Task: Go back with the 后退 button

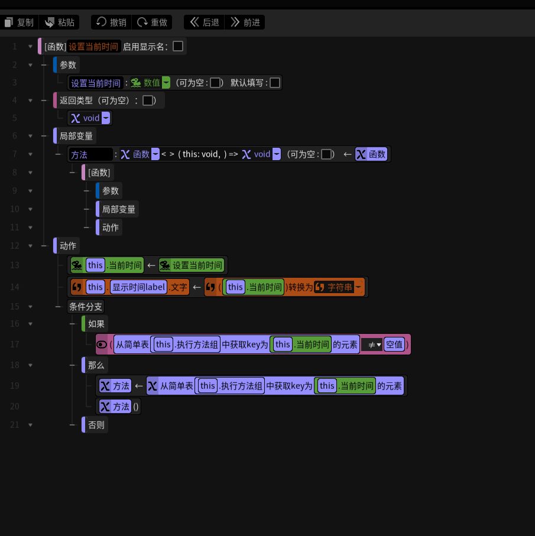Action: pyautogui.click(x=205, y=22)
